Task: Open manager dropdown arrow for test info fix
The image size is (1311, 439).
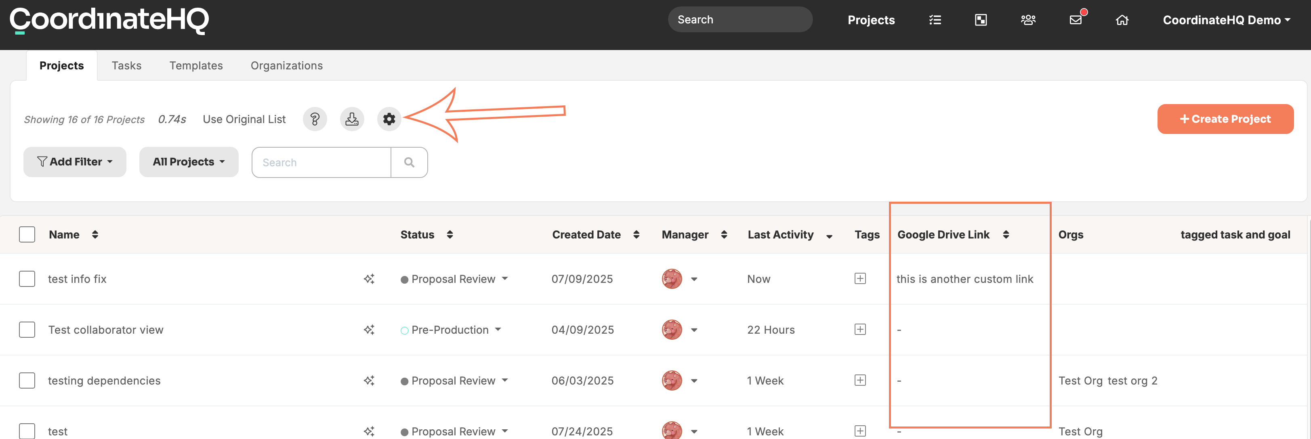Action: coord(694,279)
